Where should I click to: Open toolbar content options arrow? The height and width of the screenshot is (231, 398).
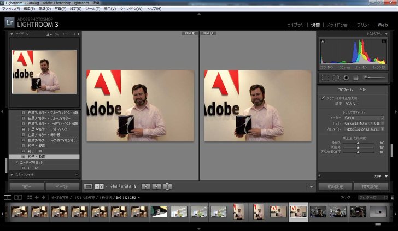(x=311, y=187)
